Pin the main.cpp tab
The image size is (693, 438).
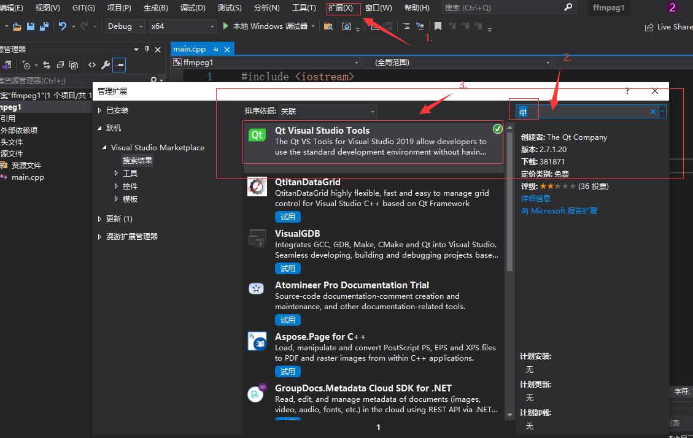215,50
